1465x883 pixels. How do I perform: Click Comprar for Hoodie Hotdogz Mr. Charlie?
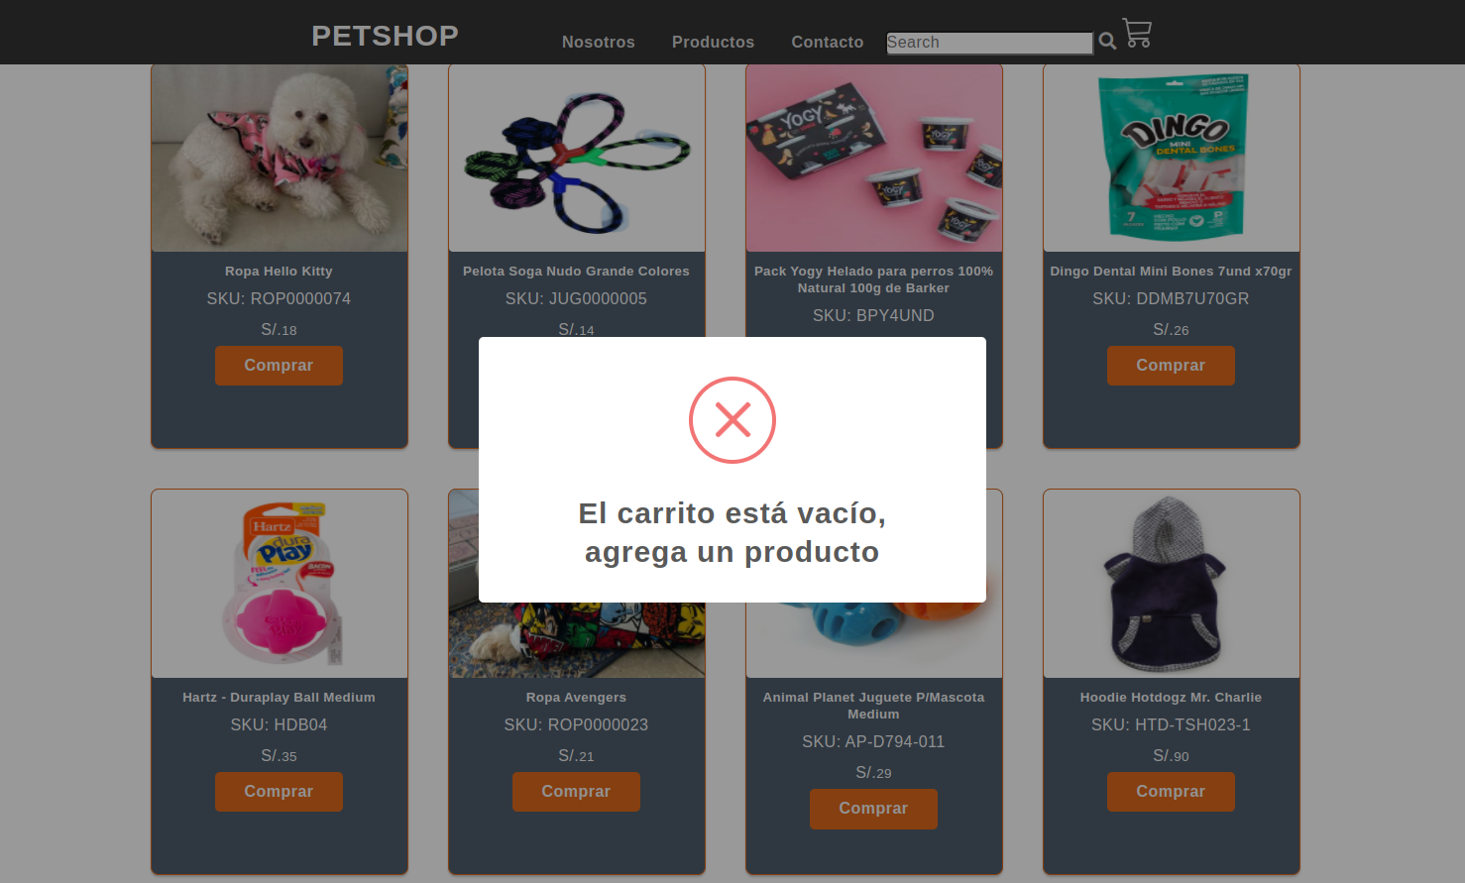[x=1171, y=792]
